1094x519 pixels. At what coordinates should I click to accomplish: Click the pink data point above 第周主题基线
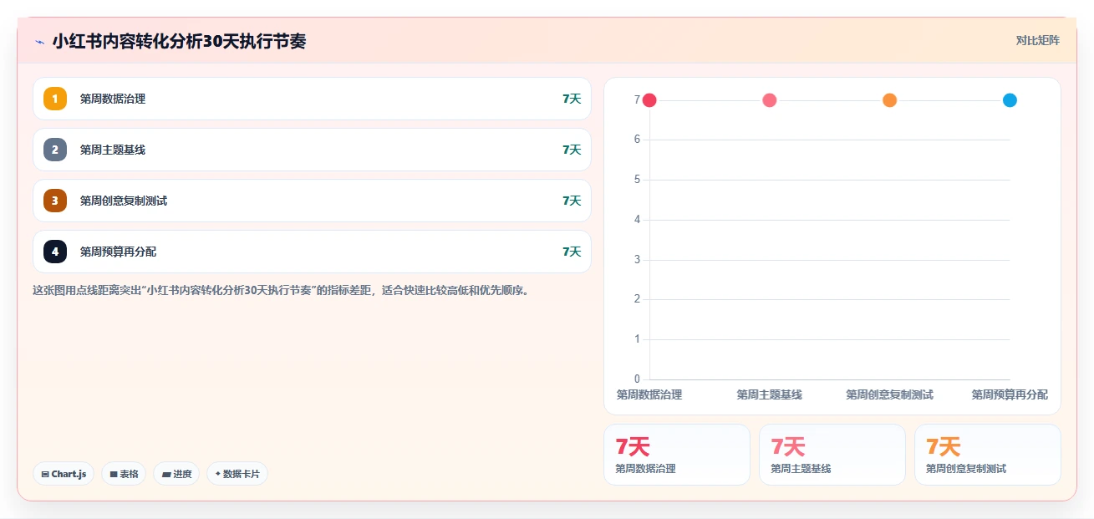[x=770, y=100]
